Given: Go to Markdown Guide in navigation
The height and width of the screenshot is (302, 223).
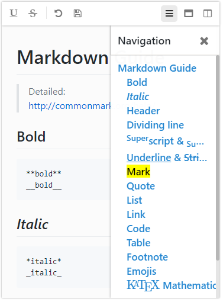Looking at the screenshot, I should (157, 68).
